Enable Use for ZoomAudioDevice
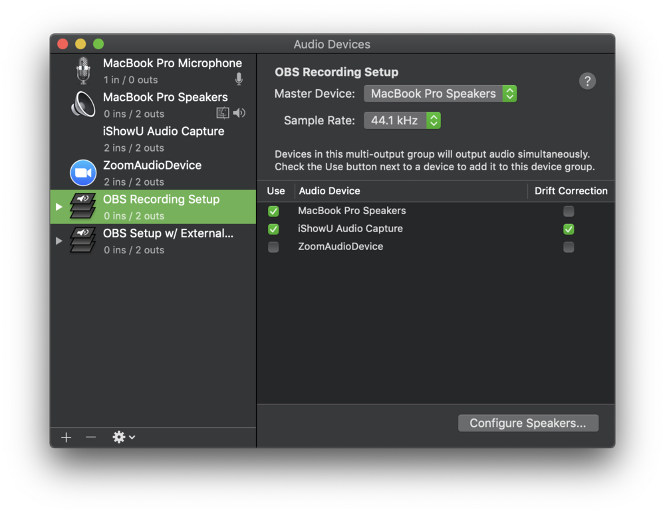The height and width of the screenshot is (514, 665). 273,247
